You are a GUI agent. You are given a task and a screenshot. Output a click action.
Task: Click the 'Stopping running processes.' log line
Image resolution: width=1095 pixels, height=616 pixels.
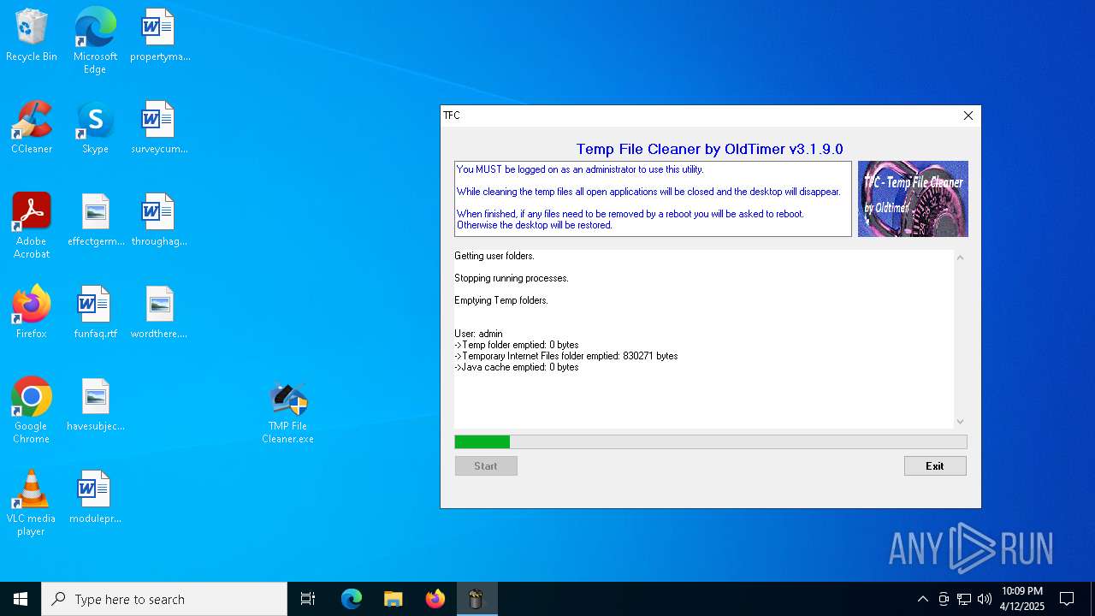click(x=512, y=278)
